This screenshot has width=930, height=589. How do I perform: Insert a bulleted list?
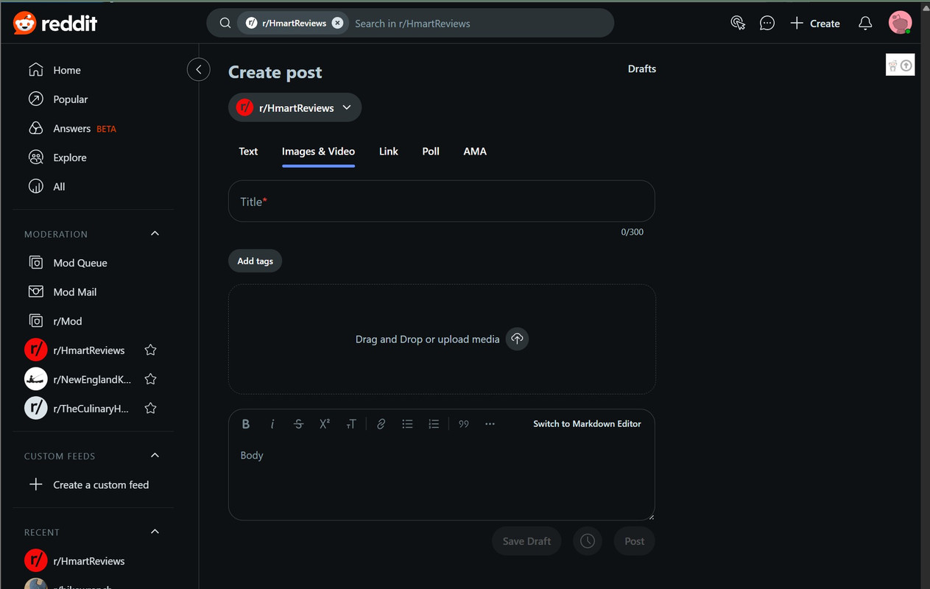[x=407, y=424]
